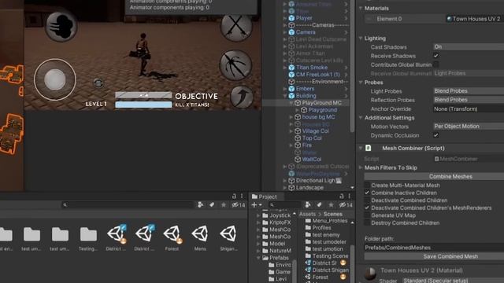Click the plus add-asset button in Project panel

tap(254, 204)
